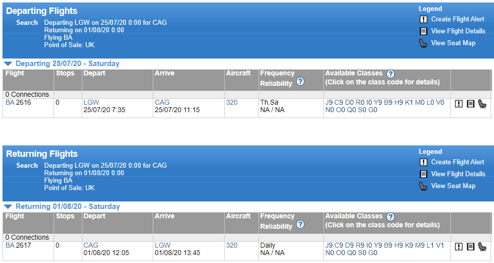Open the BA 2617 flight link
Screen dimensions: 494x263
pyautogui.click(x=18, y=245)
